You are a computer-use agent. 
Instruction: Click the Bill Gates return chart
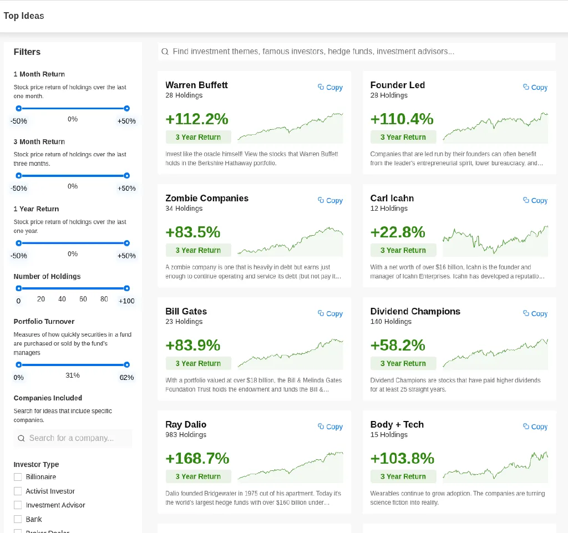(x=290, y=354)
